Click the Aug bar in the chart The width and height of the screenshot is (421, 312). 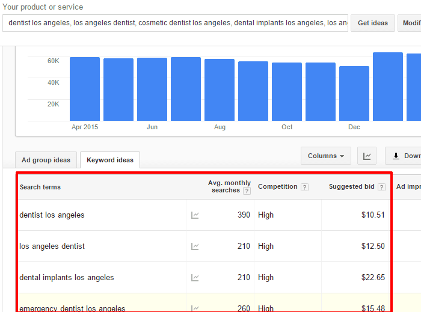pos(220,90)
